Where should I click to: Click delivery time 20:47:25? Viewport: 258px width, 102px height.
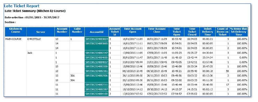click(207, 67)
